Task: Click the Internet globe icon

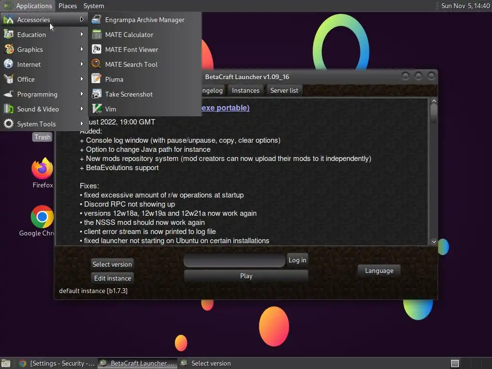Action: click(9, 64)
